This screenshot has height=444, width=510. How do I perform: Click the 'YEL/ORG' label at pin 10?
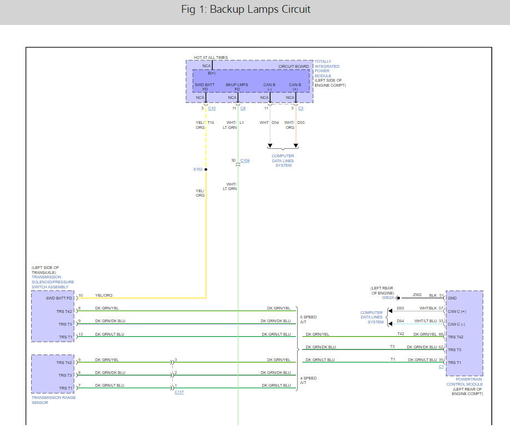pos(104,295)
